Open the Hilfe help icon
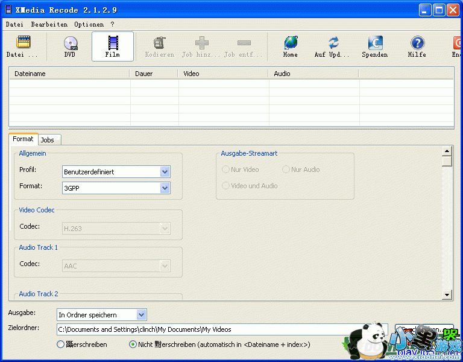 click(x=417, y=43)
